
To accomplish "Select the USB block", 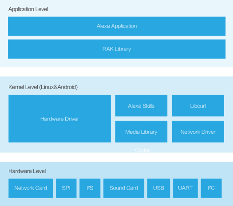I will 158,188.
